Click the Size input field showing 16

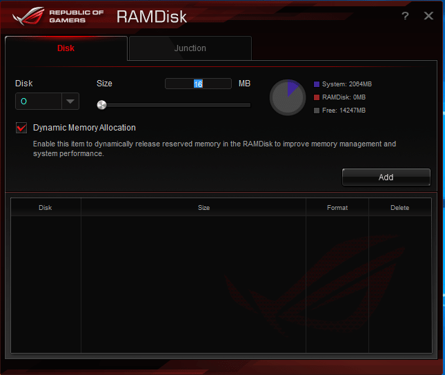tap(198, 84)
